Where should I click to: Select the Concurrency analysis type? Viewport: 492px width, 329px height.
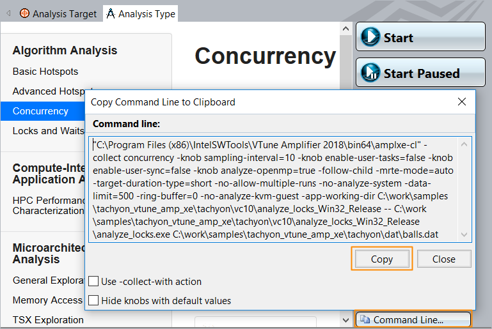43,111
